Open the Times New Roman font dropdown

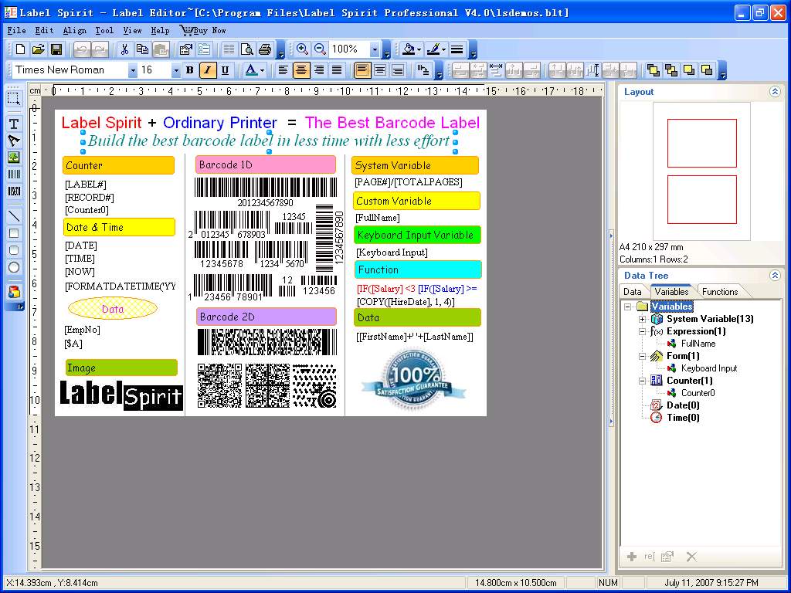click(x=133, y=70)
